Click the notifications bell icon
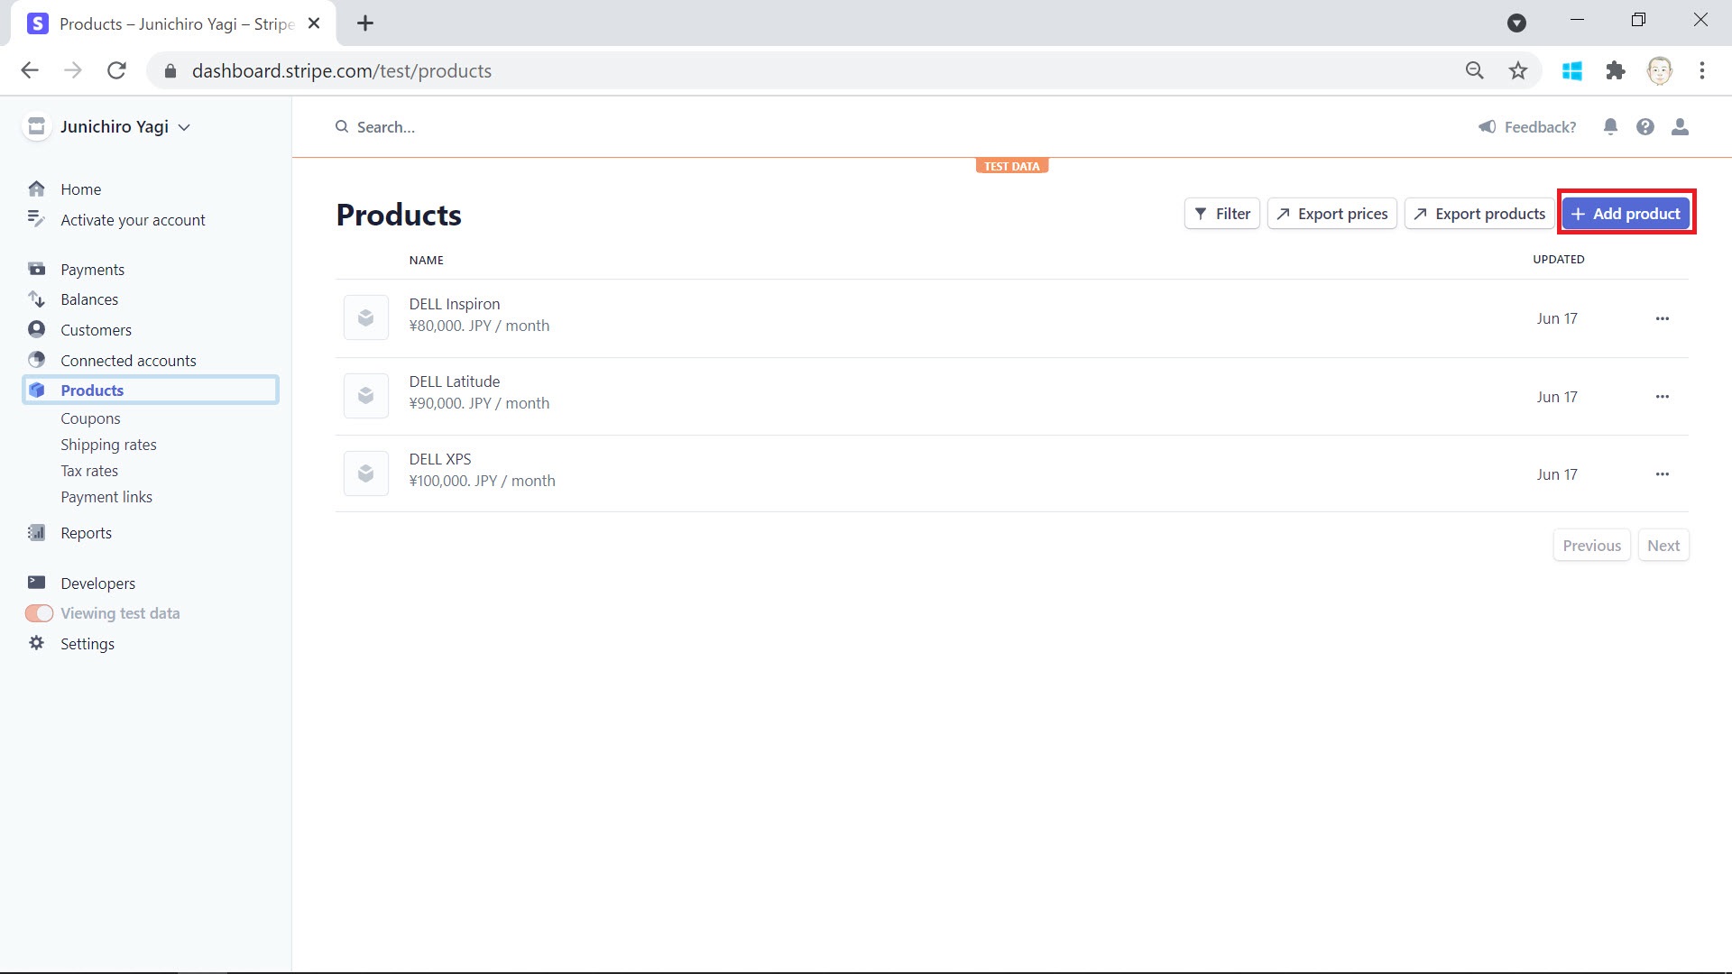Image resolution: width=1732 pixels, height=974 pixels. (x=1611, y=126)
